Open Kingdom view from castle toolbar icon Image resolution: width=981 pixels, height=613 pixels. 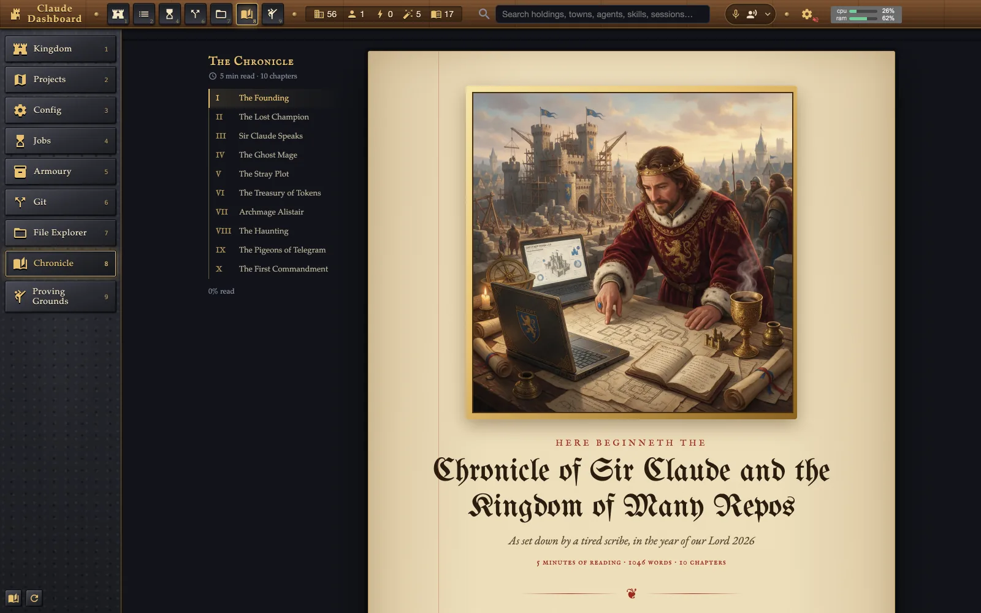coord(118,13)
